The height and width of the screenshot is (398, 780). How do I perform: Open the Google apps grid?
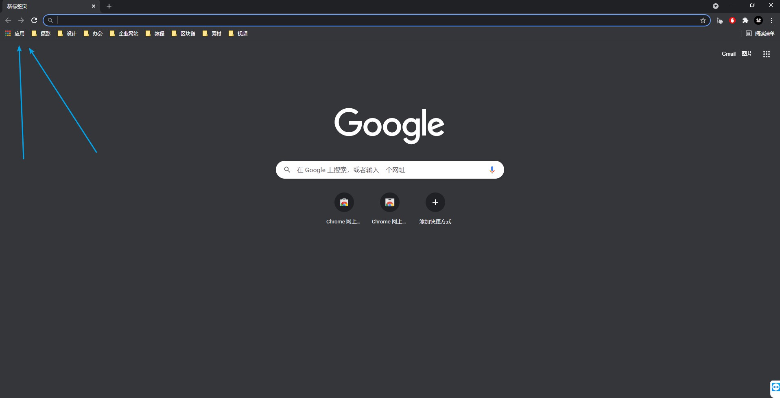tap(767, 54)
